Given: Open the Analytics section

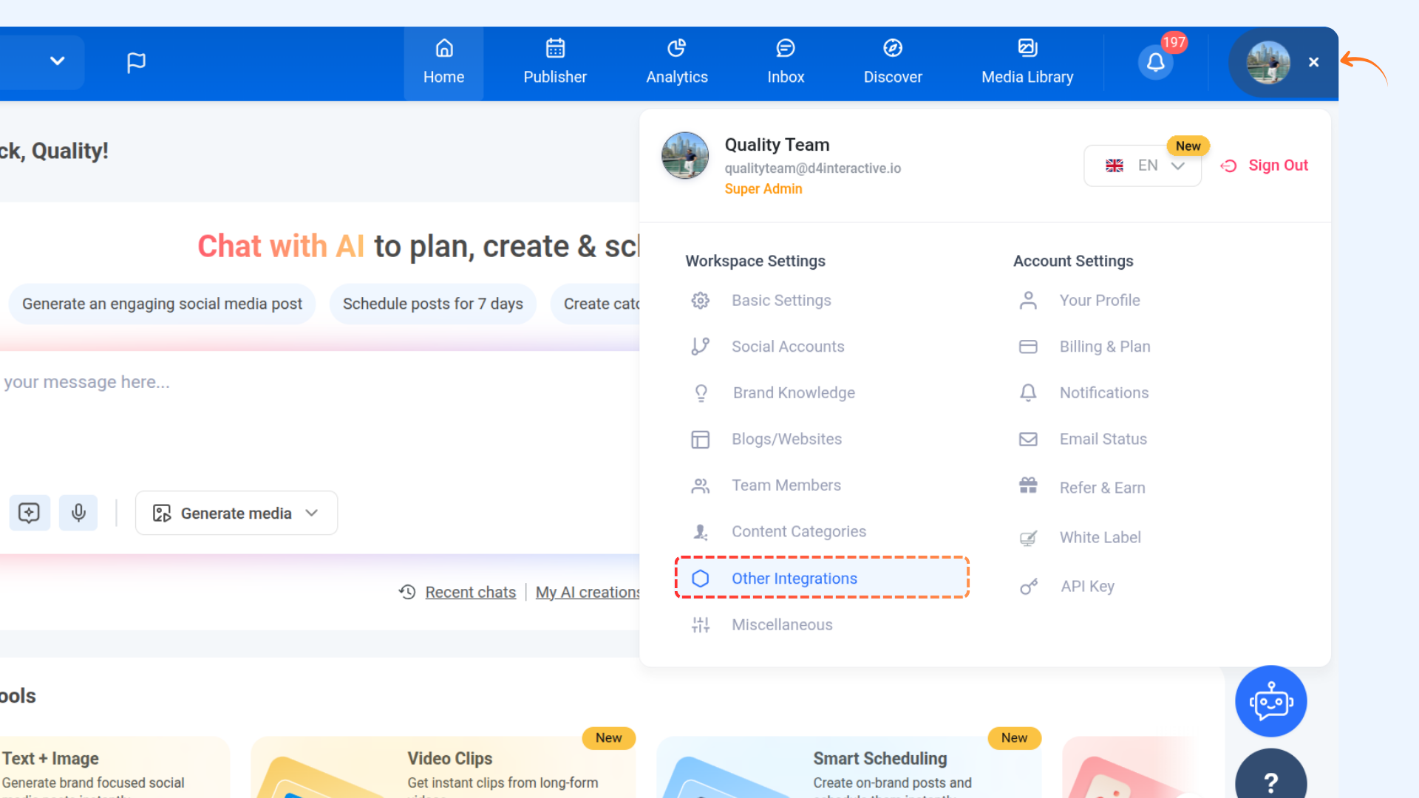Looking at the screenshot, I should 676,63.
